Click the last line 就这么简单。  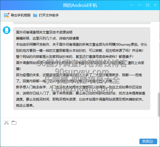(x=25, y=105)
